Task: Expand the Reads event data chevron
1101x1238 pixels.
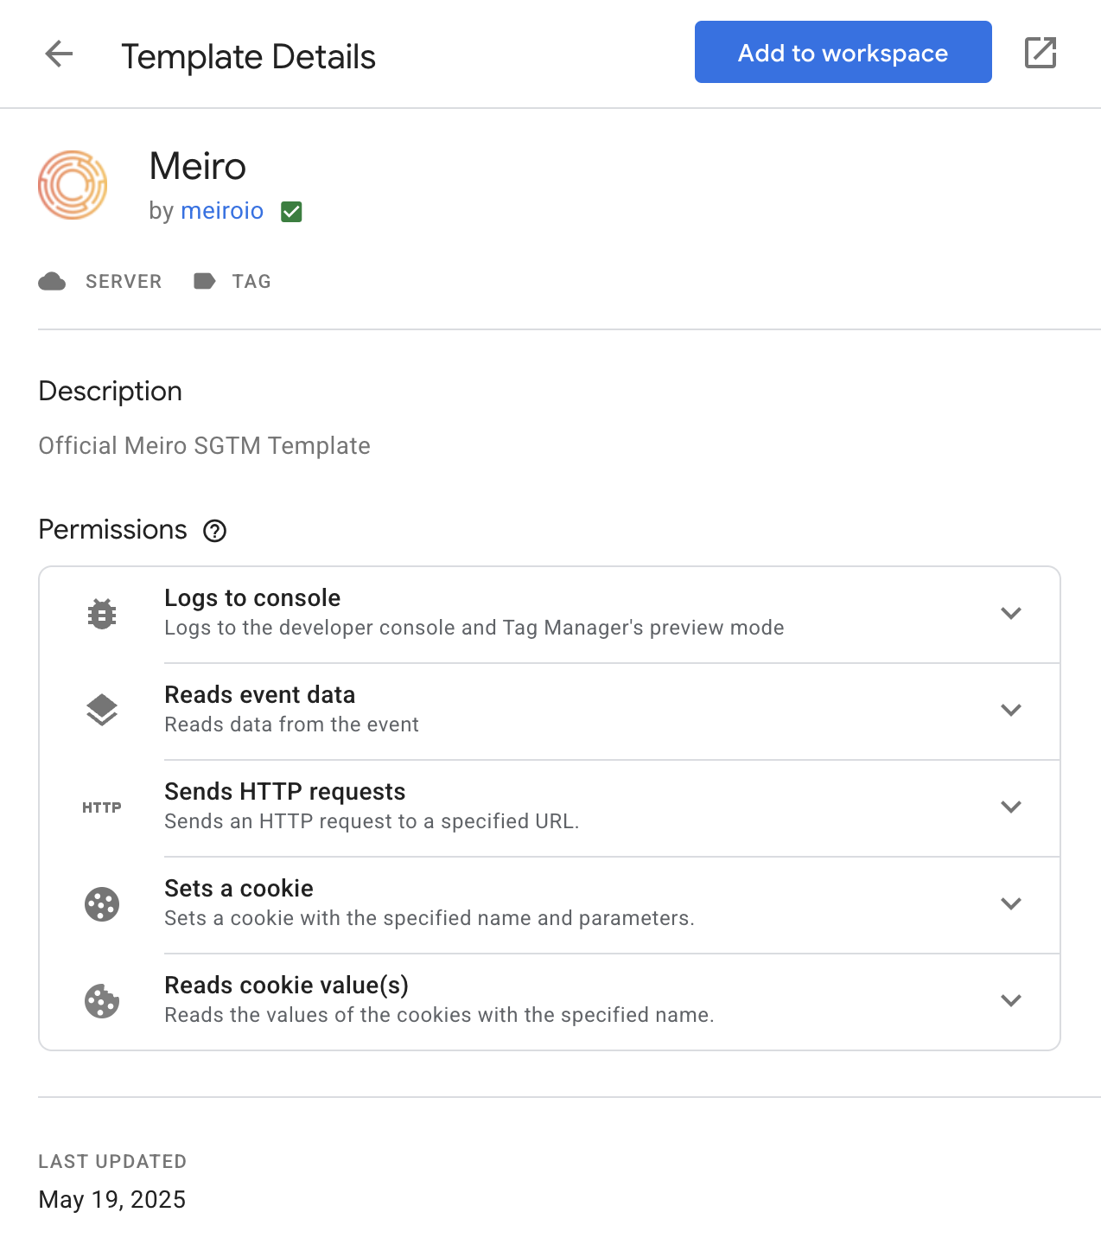Action: coord(1011,710)
